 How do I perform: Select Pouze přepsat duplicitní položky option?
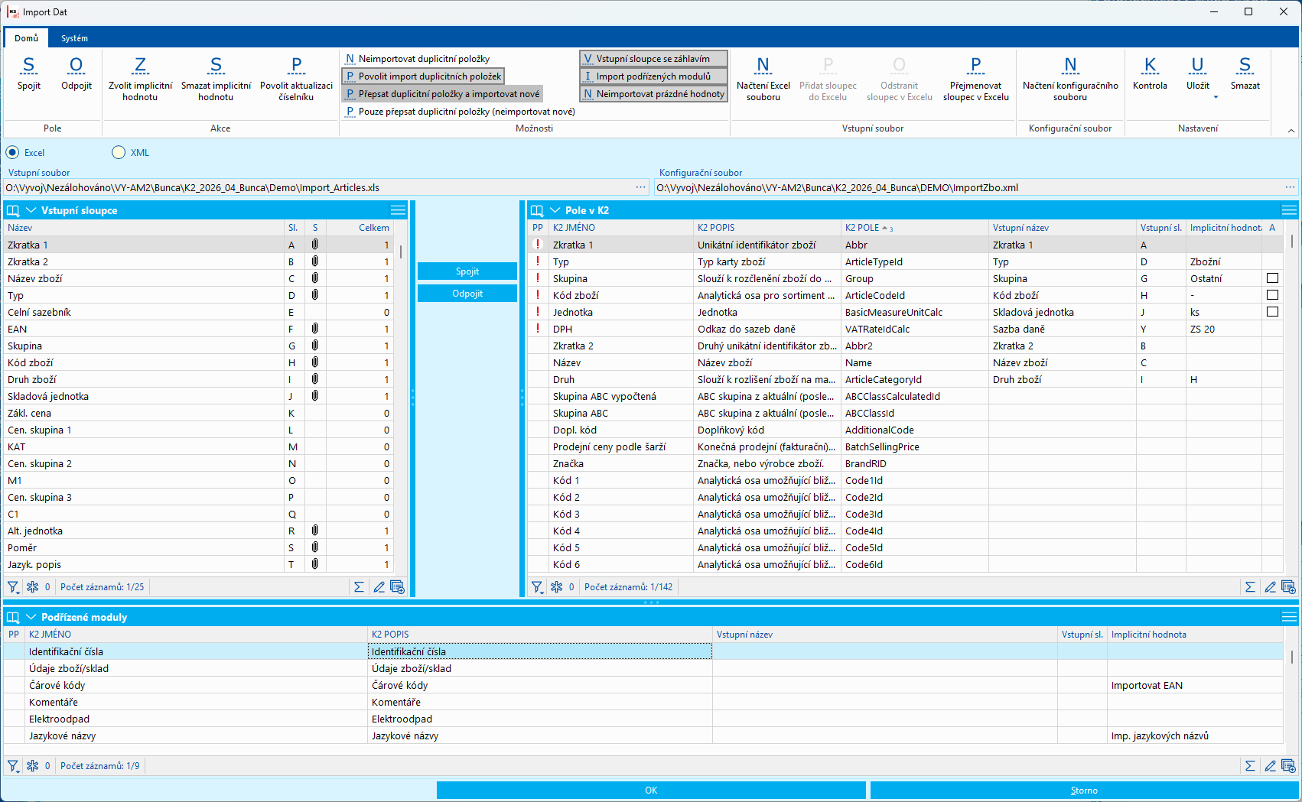459,112
